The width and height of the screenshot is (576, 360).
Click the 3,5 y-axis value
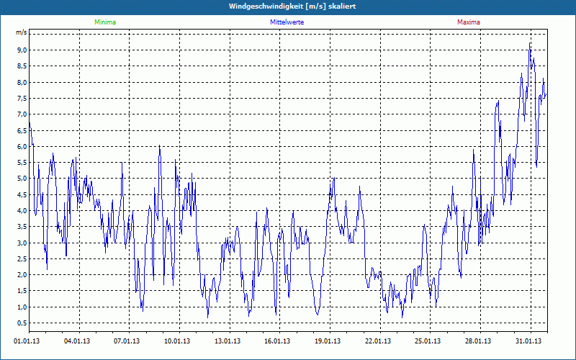pyautogui.click(x=22, y=227)
